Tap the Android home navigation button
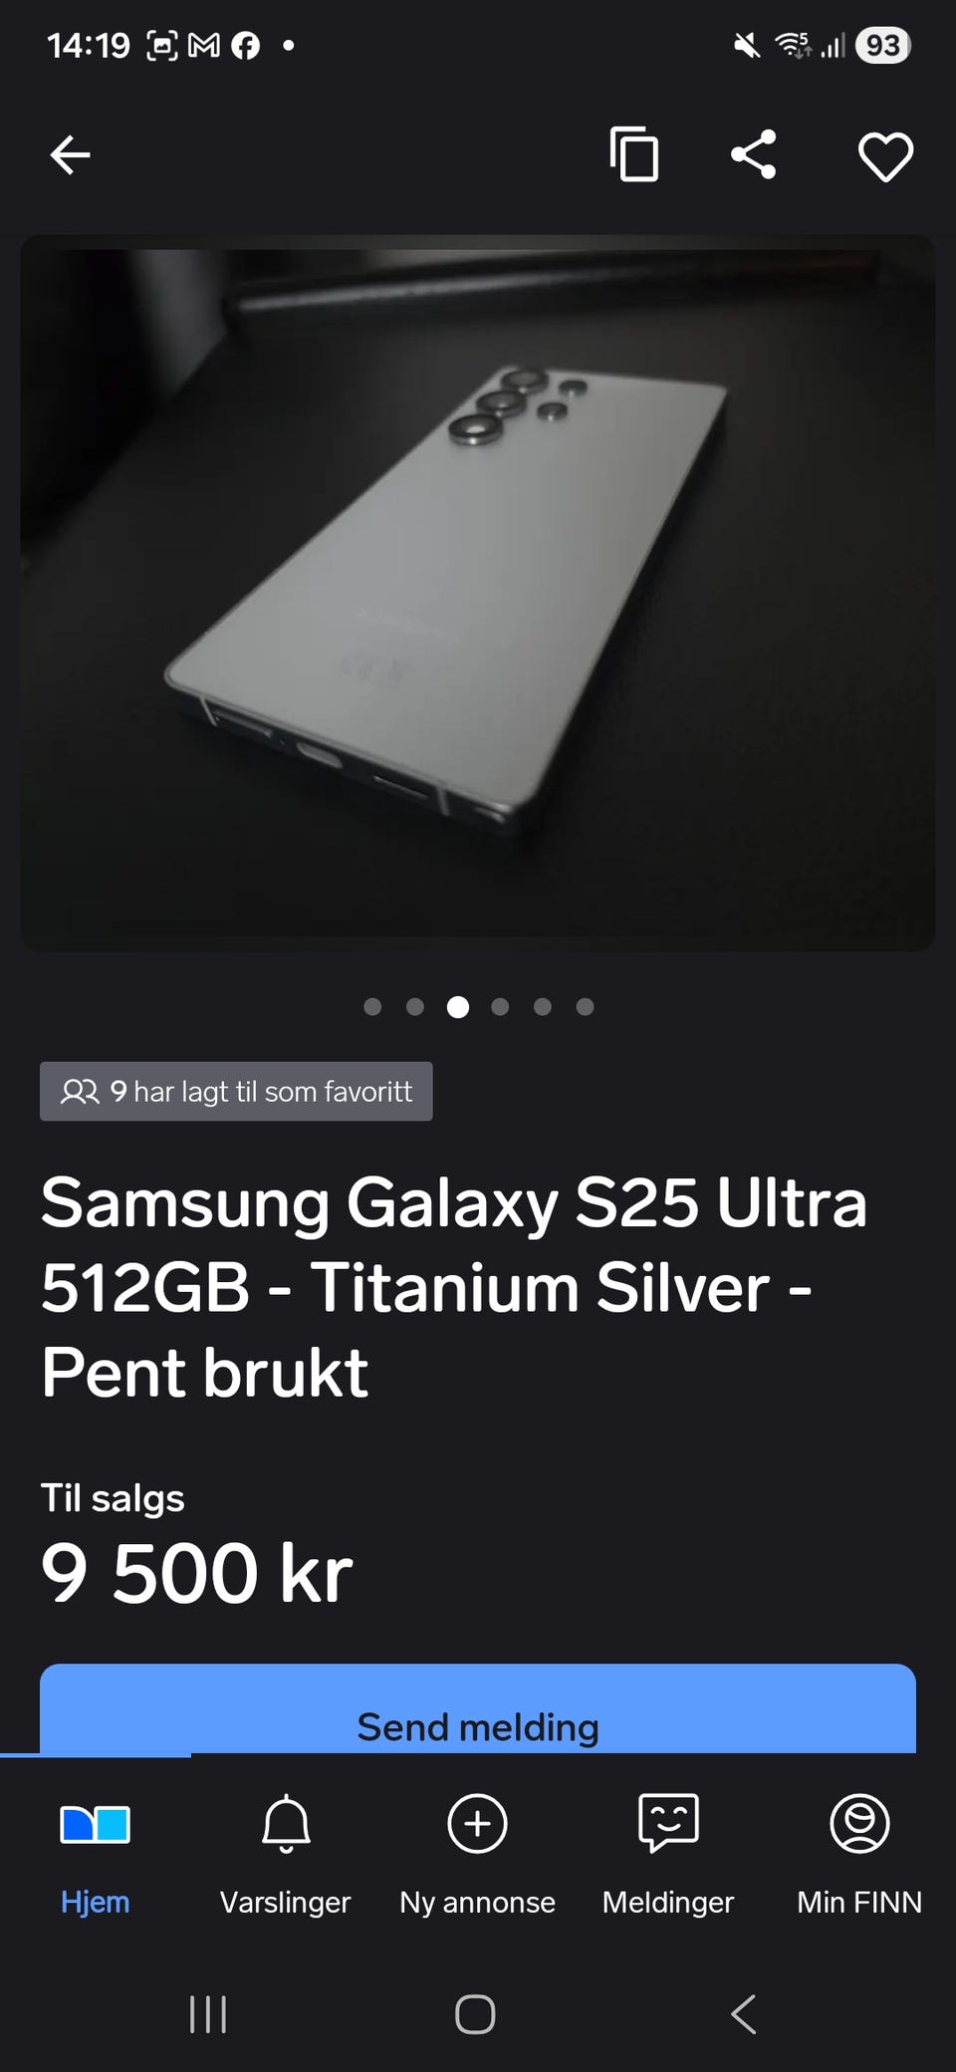This screenshot has height=2072, width=956. (475, 2014)
